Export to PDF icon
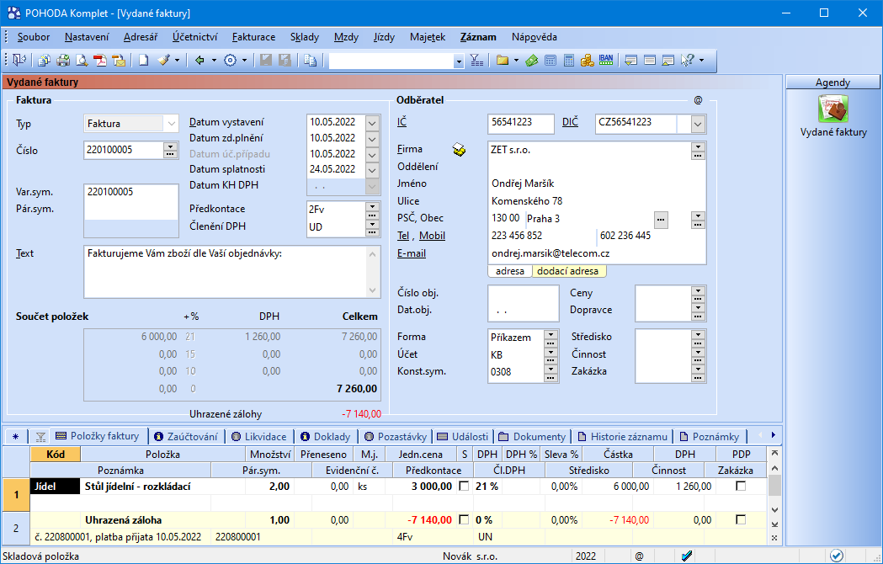883x564 pixels. click(100, 61)
